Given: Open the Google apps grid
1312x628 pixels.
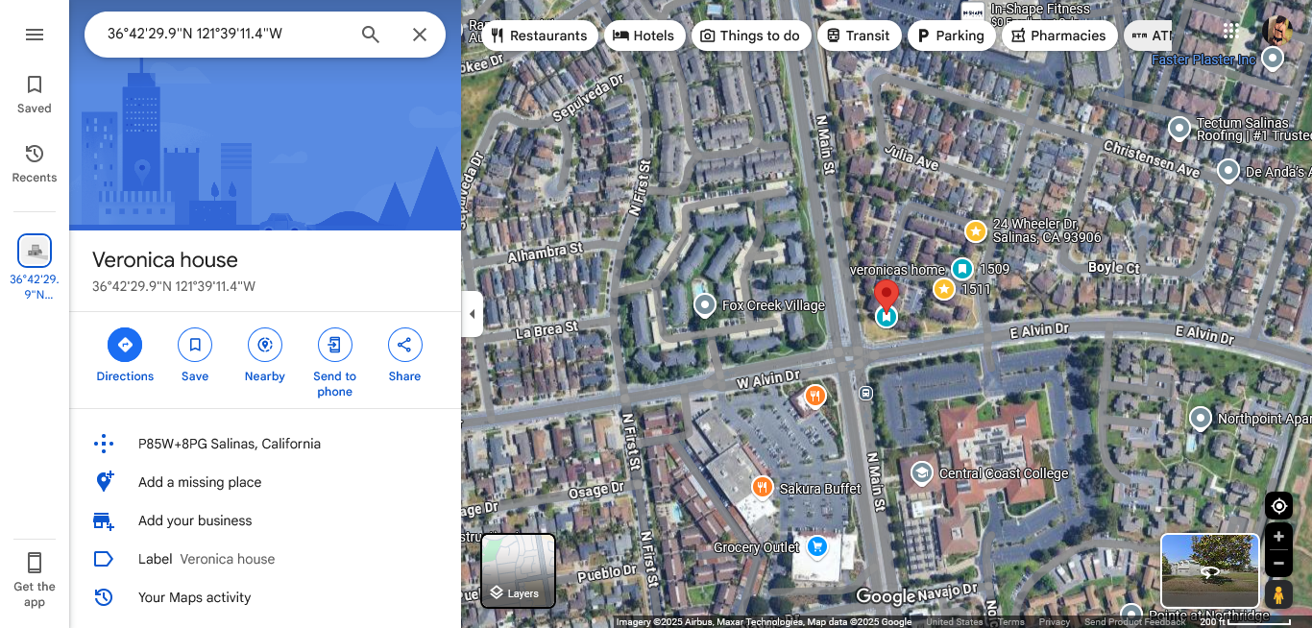Looking at the screenshot, I should [x=1230, y=31].
